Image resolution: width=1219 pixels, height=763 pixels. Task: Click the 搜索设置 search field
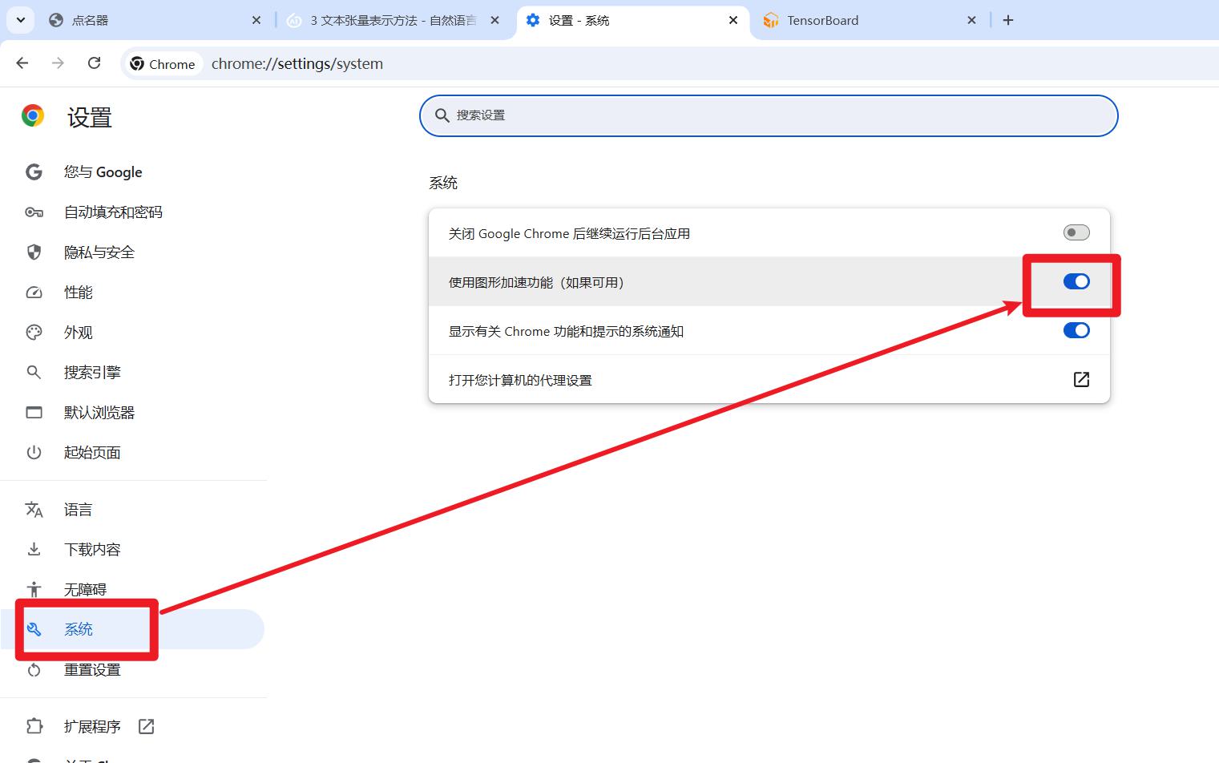(769, 115)
